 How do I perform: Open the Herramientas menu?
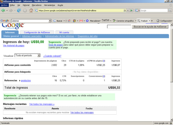point(49,5)
